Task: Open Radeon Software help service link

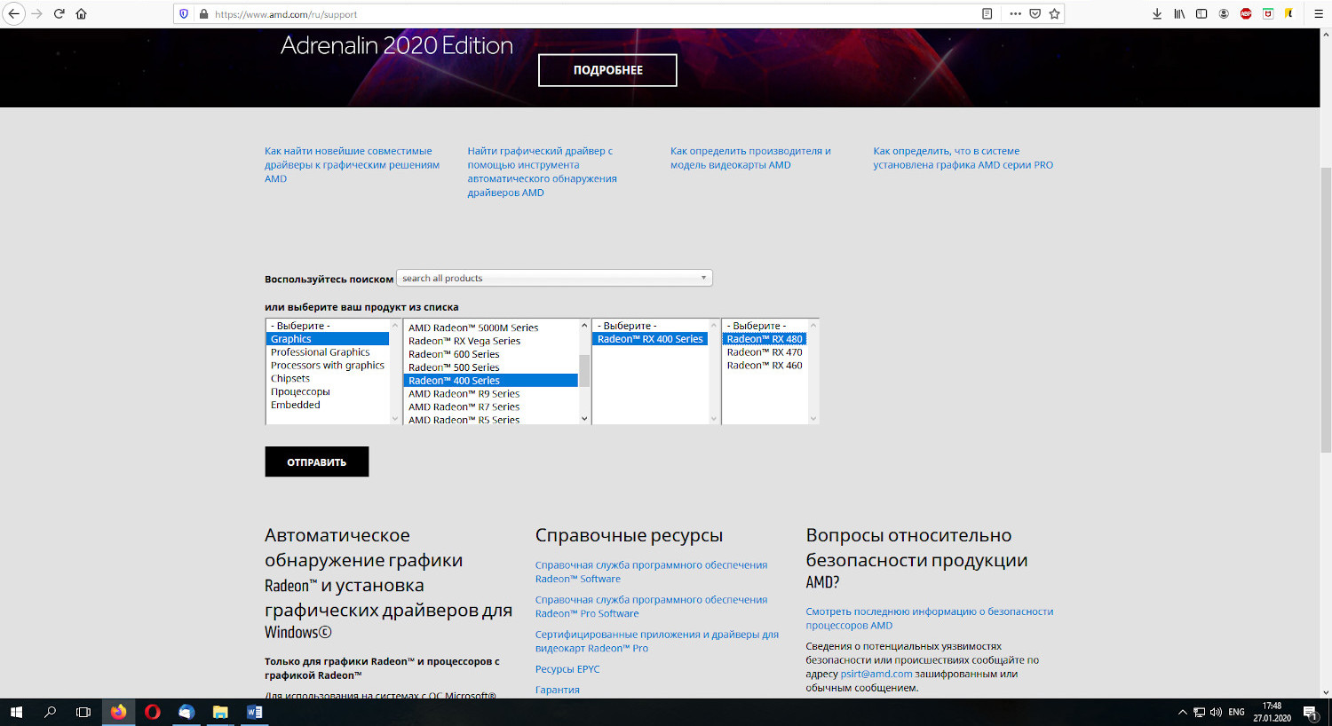Action: pyautogui.click(x=651, y=572)
